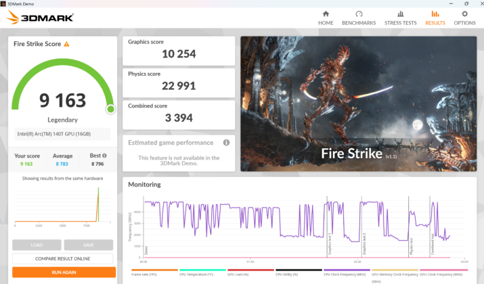Image resolution: width=484 pixels, height=284 pixels.
Task: Click the Estimated game performance info icon
Action: pyautogui.click(x=226, y=143)
